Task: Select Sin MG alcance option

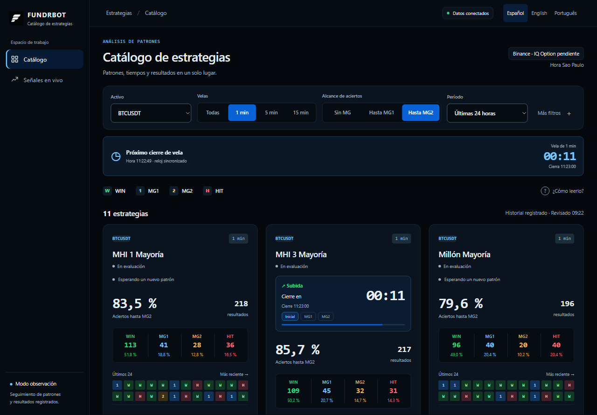Action: click(x=342, y=113)
